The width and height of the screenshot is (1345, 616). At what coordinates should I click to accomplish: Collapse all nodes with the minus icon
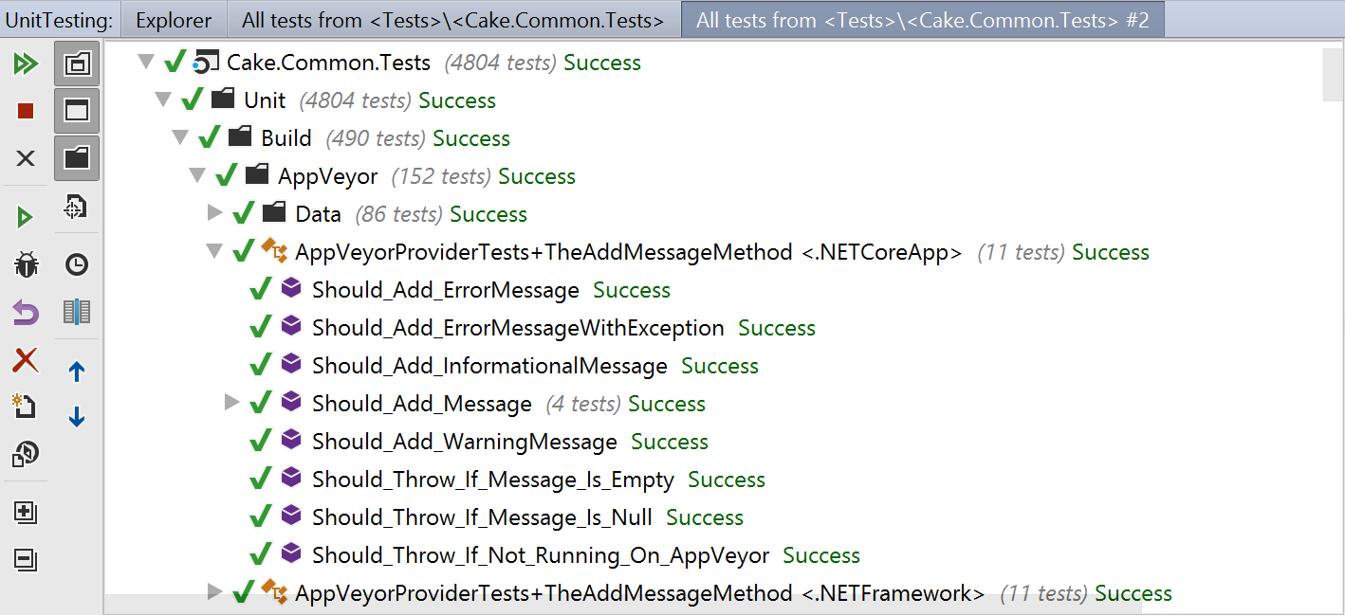coord(26,559)
